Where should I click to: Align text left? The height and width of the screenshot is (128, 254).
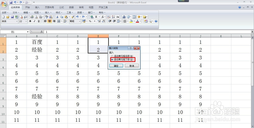pyautogui.click(x=45, y=21)
